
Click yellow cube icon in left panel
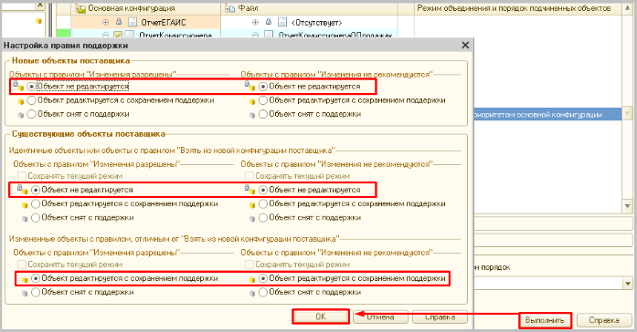coord(39,21)
